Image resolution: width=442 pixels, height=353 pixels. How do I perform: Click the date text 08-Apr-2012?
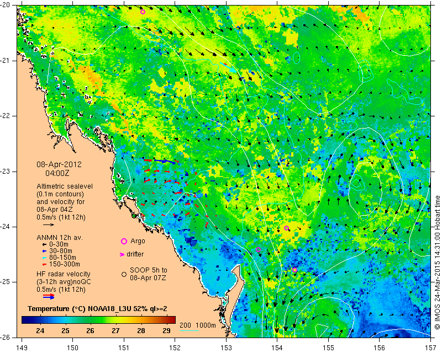59,164
